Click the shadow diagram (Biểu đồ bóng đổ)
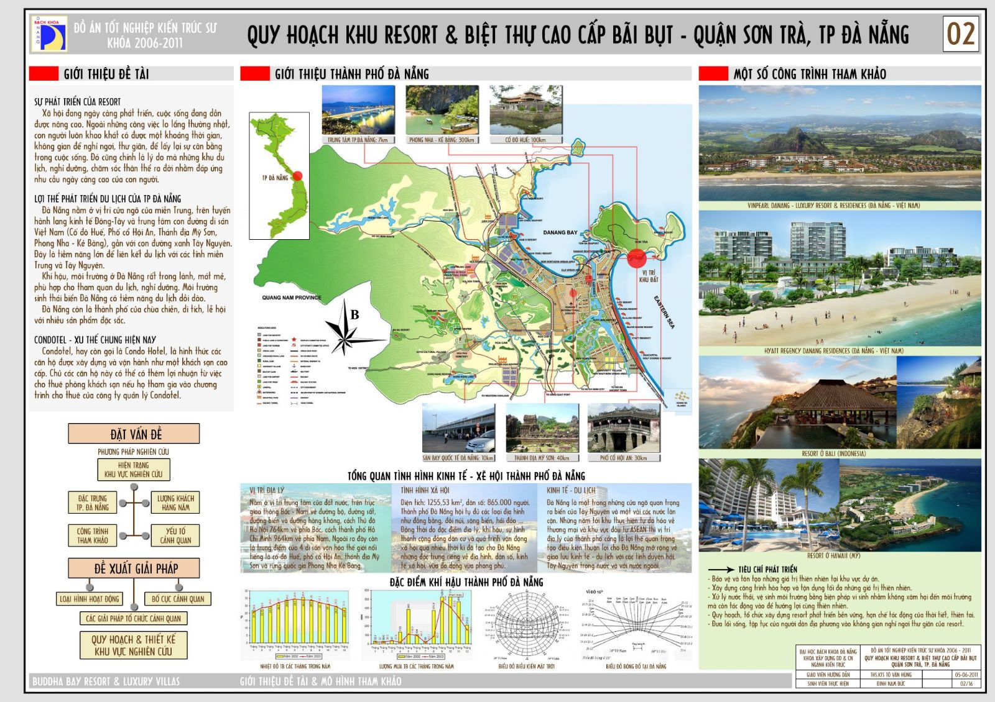Screen dimensions: 995x702 coord(636,623)
